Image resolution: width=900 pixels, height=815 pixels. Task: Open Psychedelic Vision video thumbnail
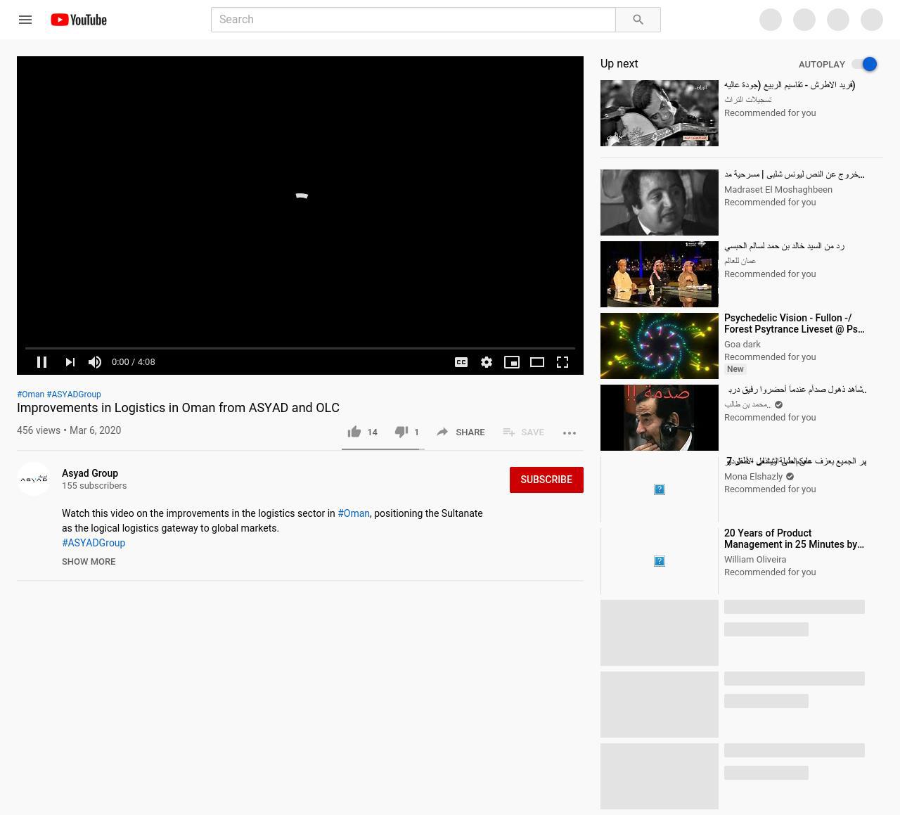pyautogui.click(x=659, y=346)
